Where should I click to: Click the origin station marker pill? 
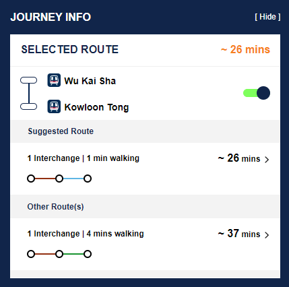tap(29, 80)
